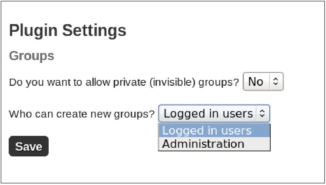Click the down arrow on the No dropdown
326x185 pixels.
coord(275,84)
